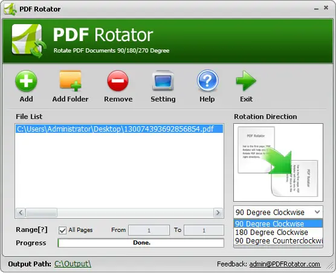
Task: Click the From page number field
Action: pos(149,230)
